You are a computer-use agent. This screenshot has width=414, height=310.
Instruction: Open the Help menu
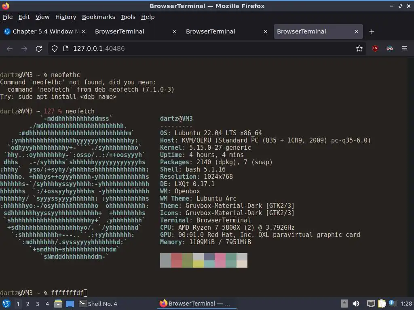click(148, 17)
